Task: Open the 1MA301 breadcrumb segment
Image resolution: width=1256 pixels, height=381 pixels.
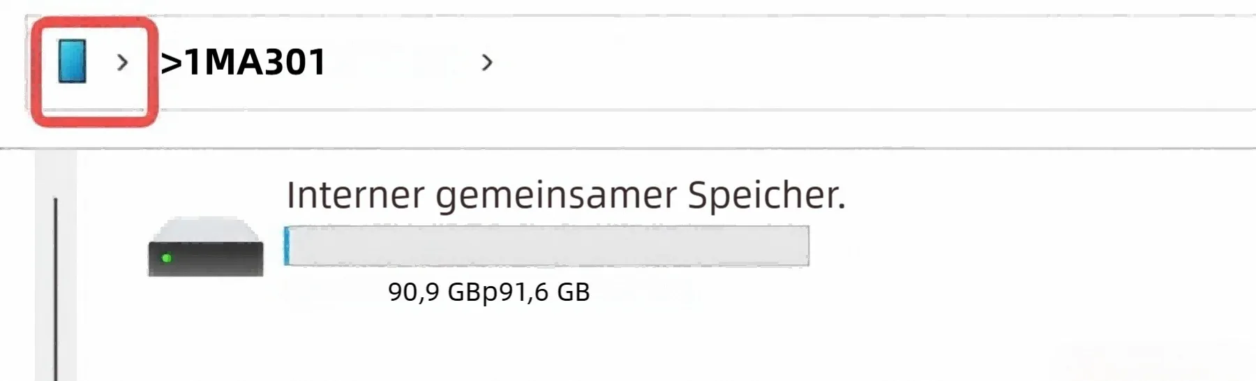Action: coord(244,62)
